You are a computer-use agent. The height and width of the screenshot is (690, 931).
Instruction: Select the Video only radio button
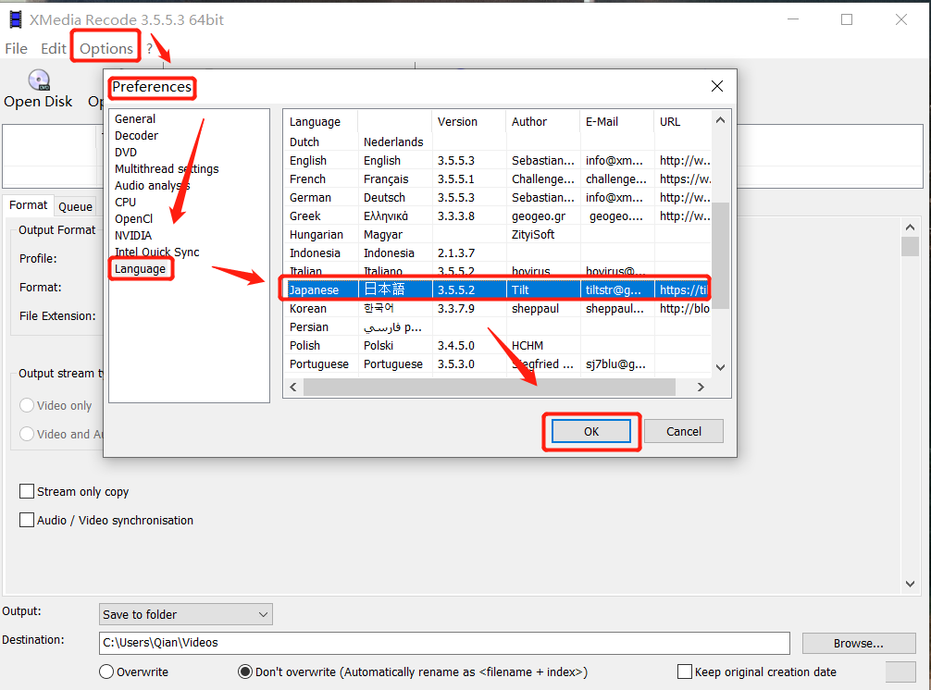pyautogui.click(x=27, y=405)
